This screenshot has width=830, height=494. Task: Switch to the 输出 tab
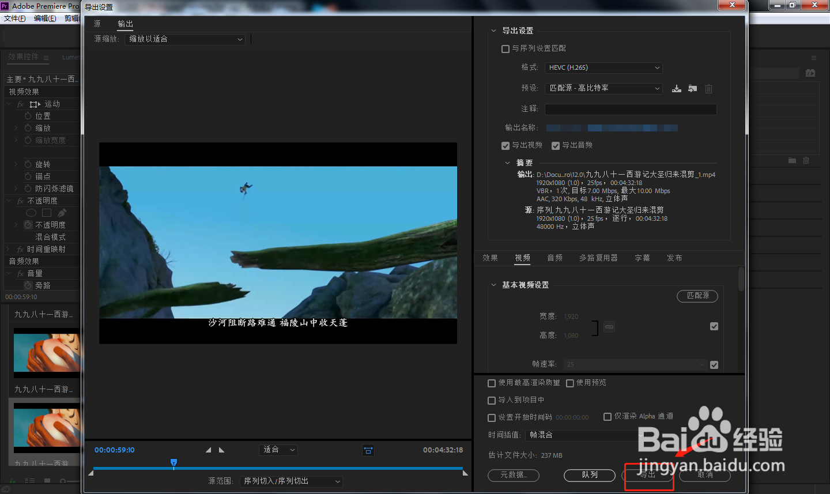125,24
